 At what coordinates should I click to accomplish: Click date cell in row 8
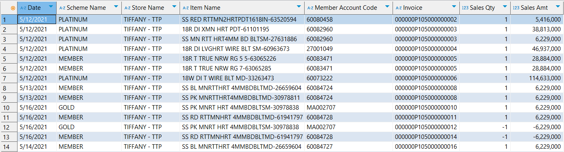coord(37,88)
